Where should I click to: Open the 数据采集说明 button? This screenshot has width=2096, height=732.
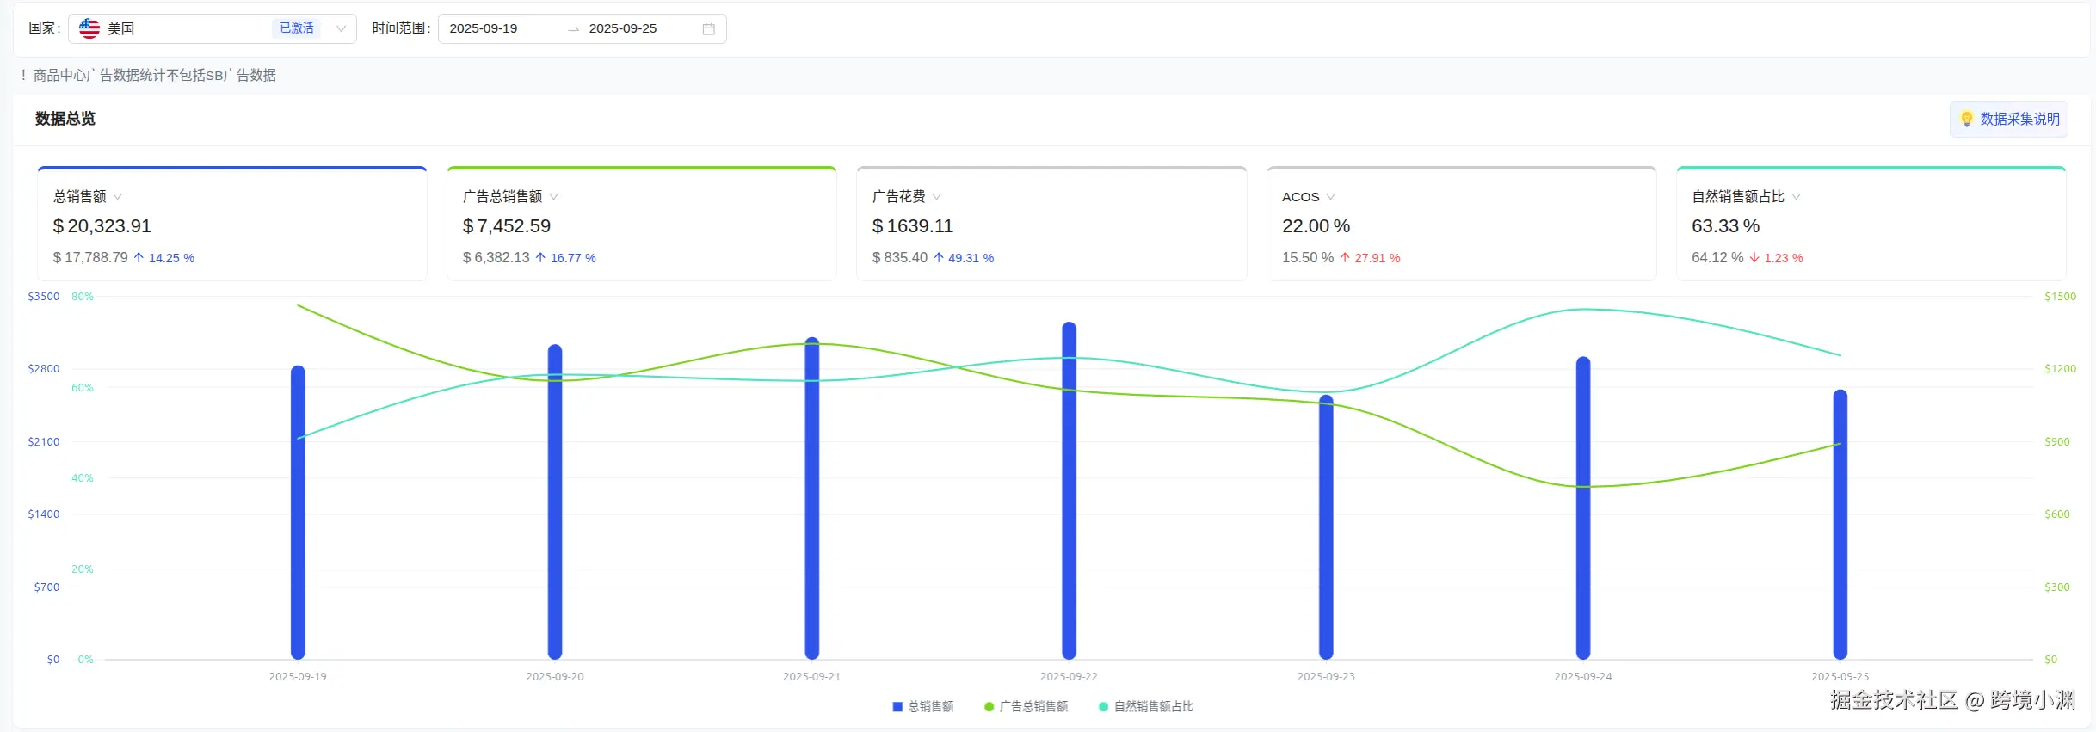pyautogui.click(x=2009, y=119)
